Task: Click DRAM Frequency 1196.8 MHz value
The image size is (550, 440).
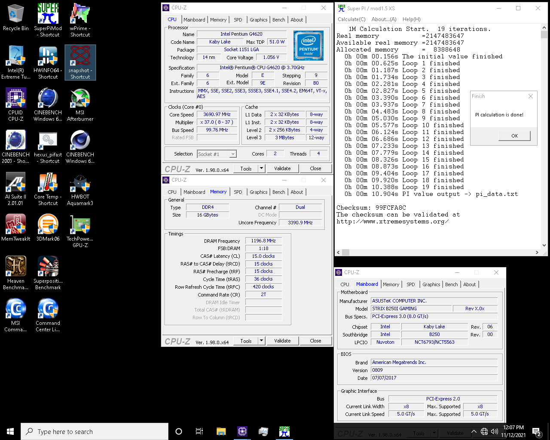Action: point(263,241)
